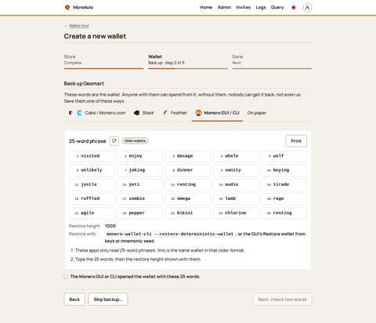Click the Print button
Screen dimensions: 376x323
pos(296,141)
